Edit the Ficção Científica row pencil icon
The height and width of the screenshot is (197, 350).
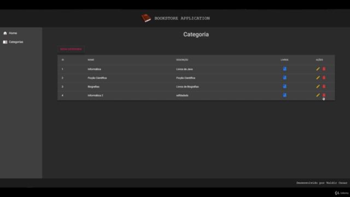pyautogui.click(x=318, y=78)
